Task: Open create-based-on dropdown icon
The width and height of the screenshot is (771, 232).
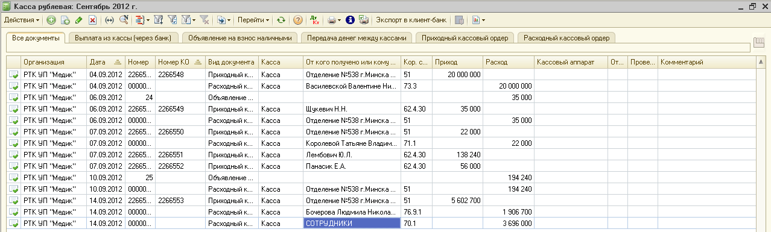Action: click(224, 20)
